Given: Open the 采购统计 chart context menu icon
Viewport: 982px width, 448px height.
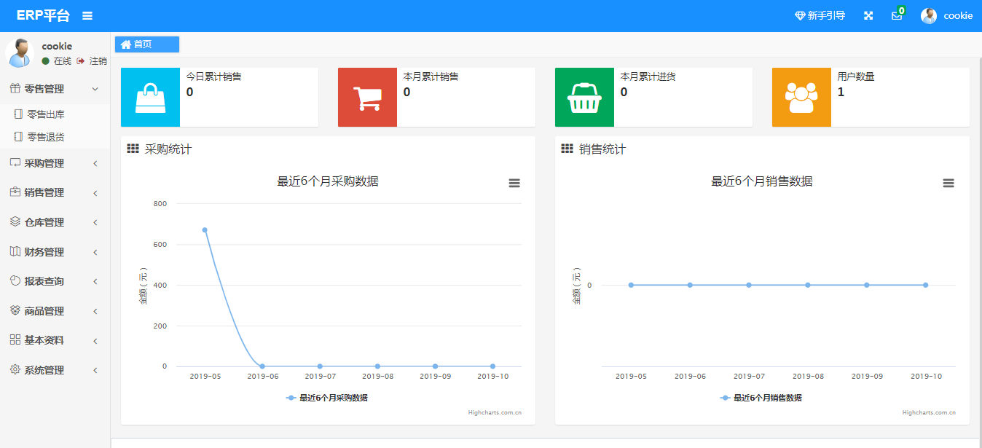Looking at the screenshot, I should (514, 184).
